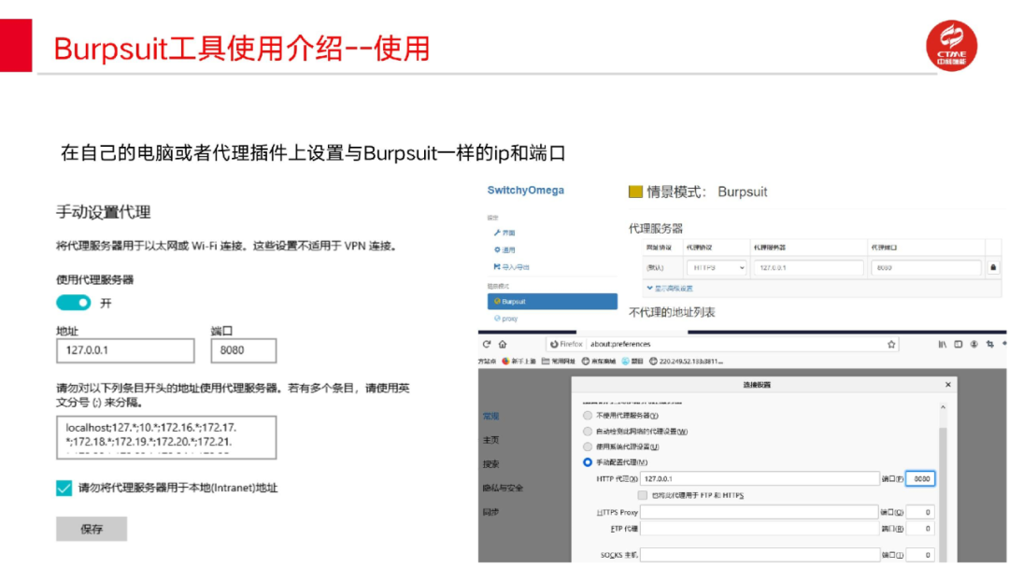Viewport: 1009px width, 568px height.
Task: Open the 新手上路 bookmark
Action: [519, 362]
